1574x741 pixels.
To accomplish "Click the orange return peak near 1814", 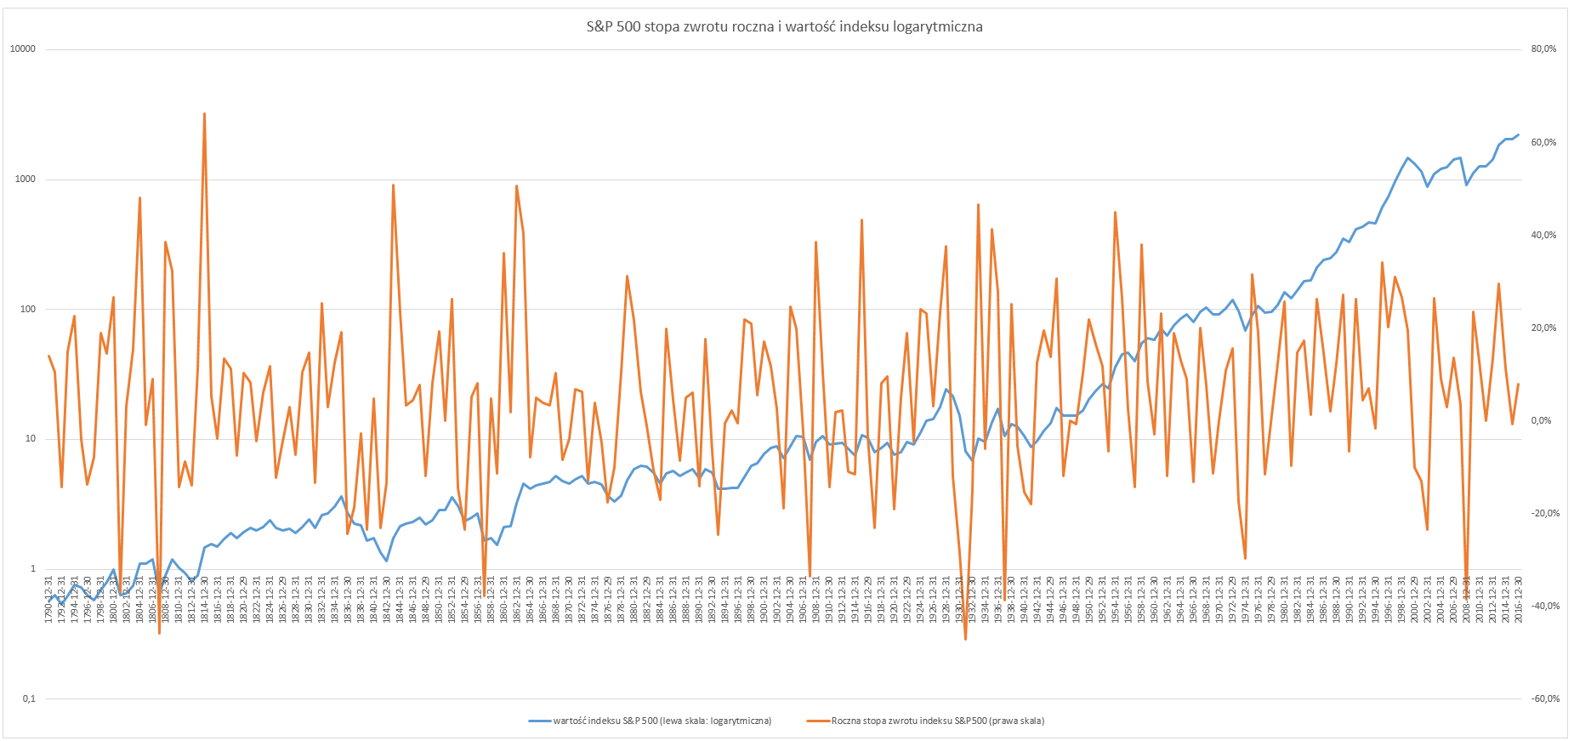I will tap(204, 113).
